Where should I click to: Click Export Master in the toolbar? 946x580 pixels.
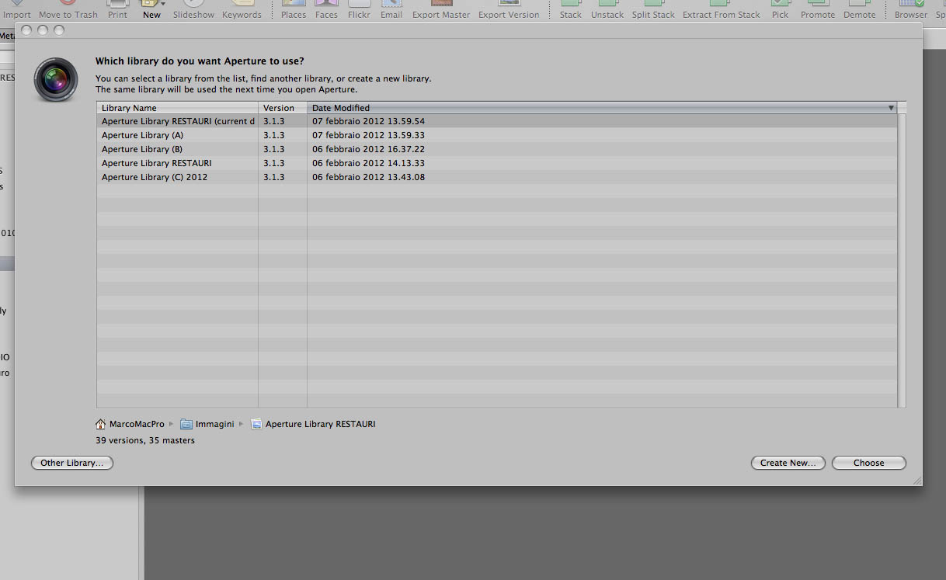441,10
